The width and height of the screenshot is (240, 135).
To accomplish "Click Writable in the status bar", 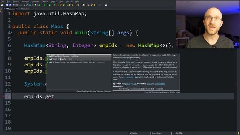I will point(133,133).
